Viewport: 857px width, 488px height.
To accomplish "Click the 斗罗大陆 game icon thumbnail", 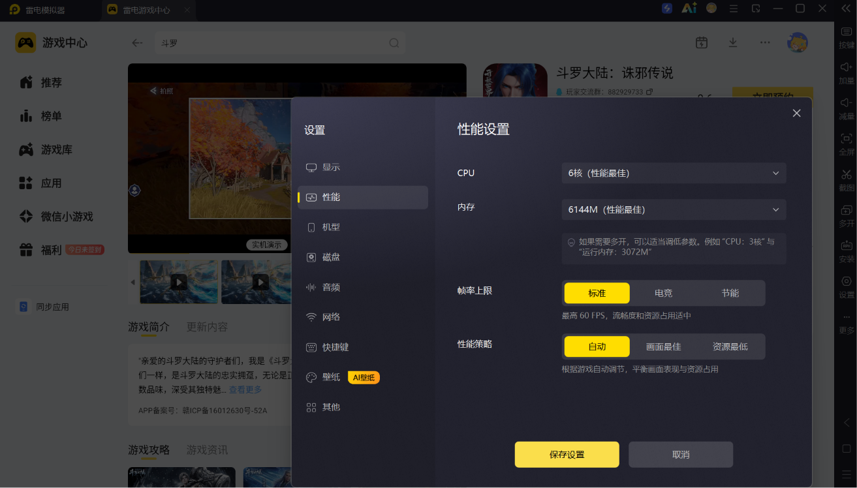I will [x=515, y=82].
